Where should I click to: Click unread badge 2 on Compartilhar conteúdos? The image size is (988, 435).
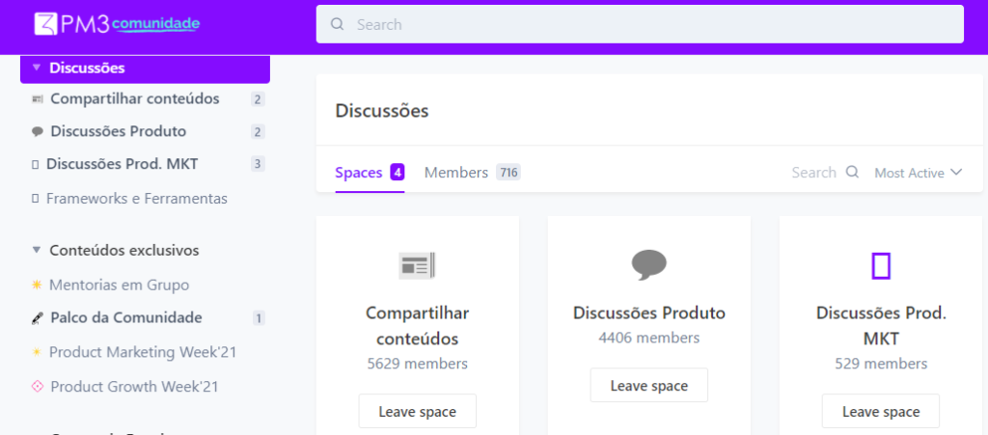(258, 98)
